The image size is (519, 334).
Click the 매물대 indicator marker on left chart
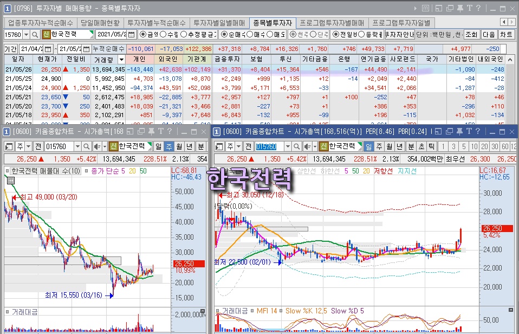point(7,171)
